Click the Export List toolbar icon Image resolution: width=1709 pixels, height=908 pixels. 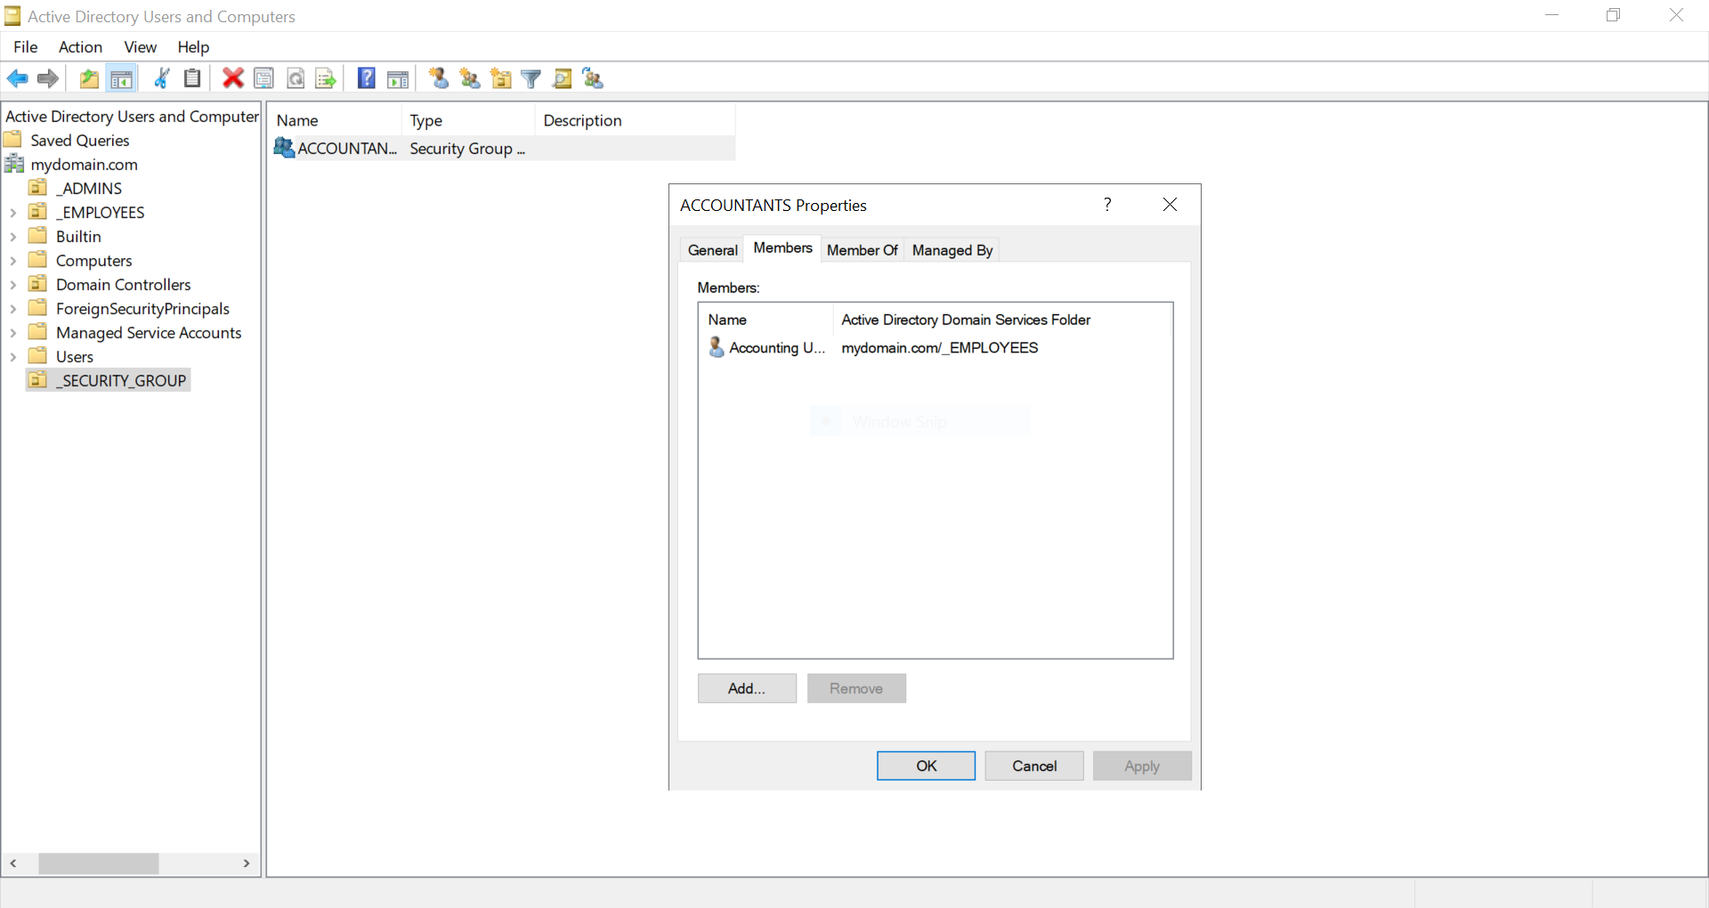coord(326,79)
